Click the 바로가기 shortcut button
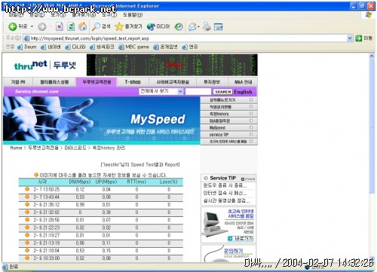The image size is (377, 272). click(241, 238)
